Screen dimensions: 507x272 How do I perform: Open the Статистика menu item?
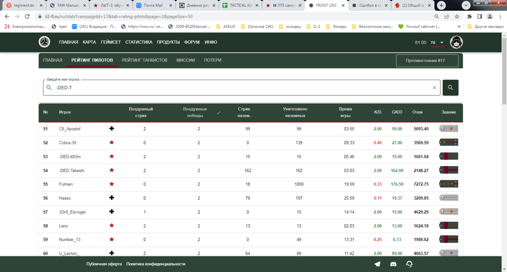139,42
